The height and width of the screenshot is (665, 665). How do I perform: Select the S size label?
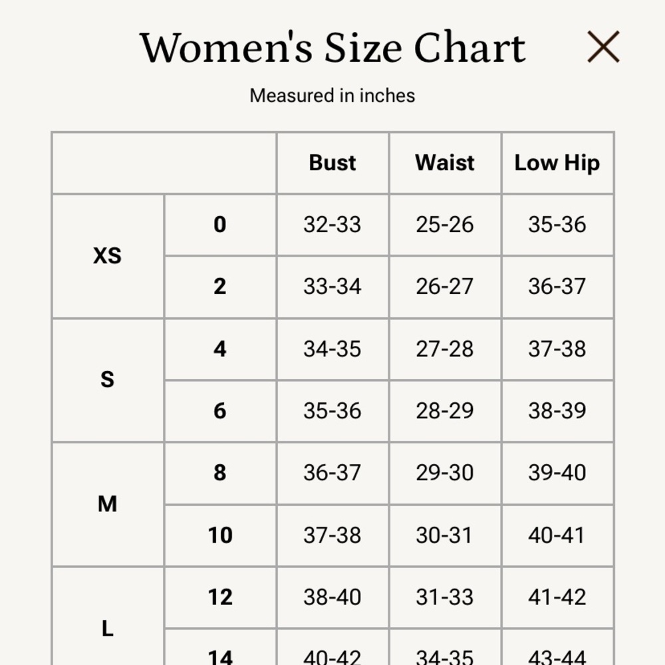107,379
